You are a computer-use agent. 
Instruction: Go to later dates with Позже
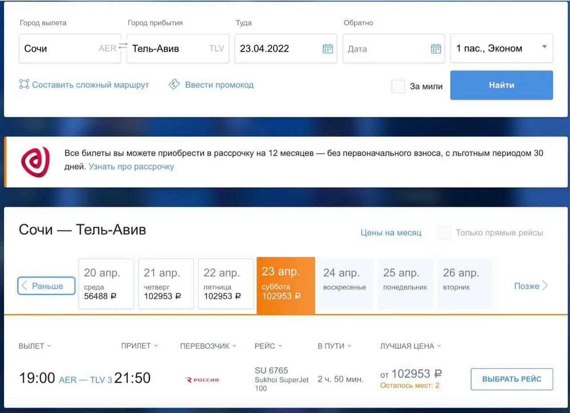point(531,286)
